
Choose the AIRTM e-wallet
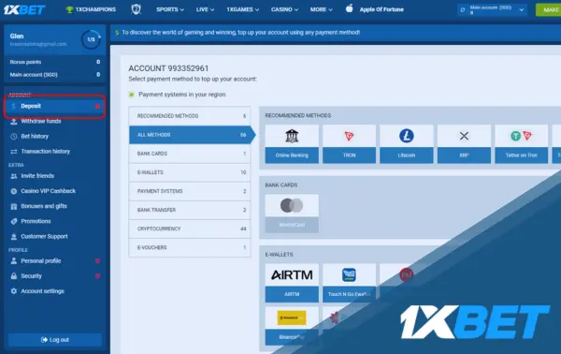click(x=292, y=283)
